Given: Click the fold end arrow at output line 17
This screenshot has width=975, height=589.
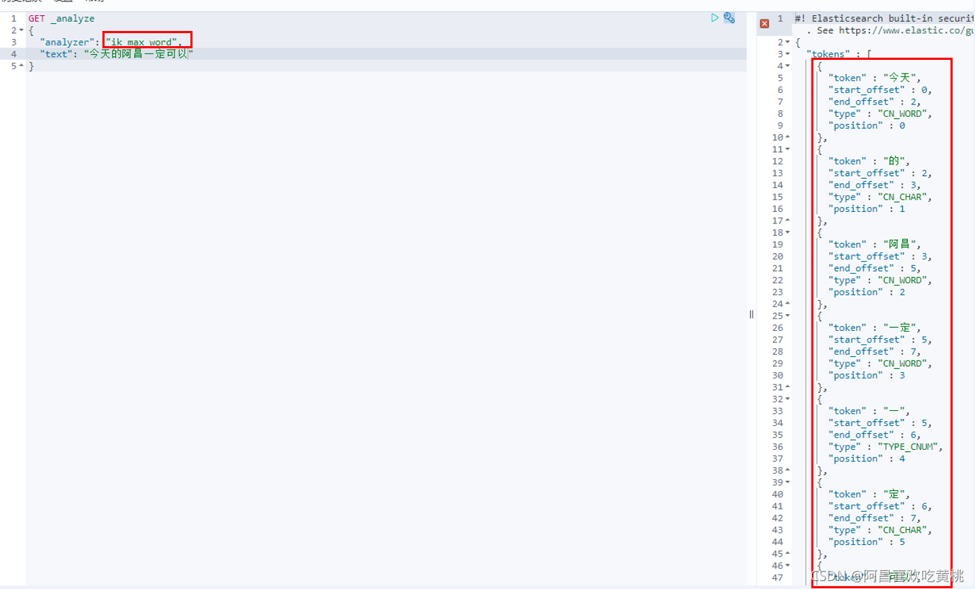Looking at the screenshot, I should coord(787,221).
